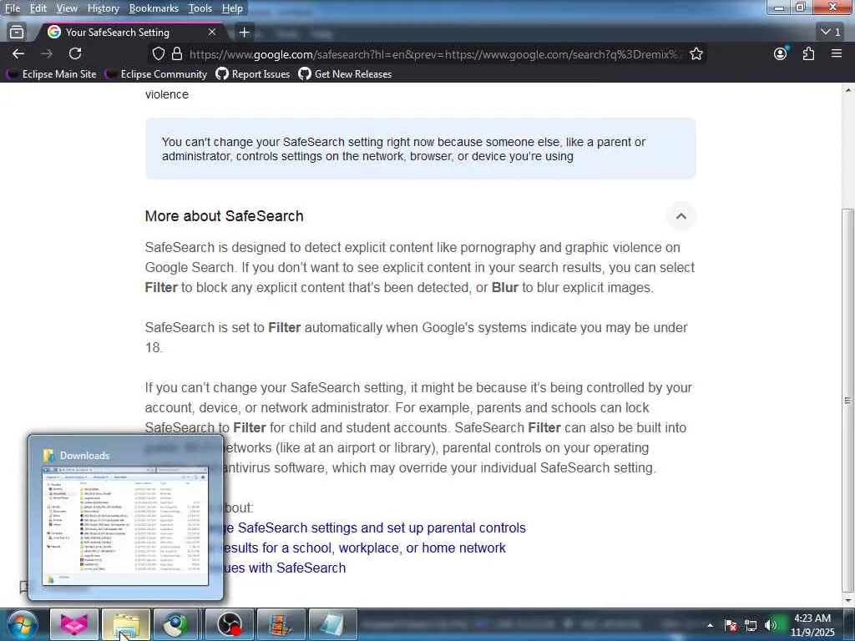
Task: Open the View menu
Action: pyautogui.click(x=67, y=8)
